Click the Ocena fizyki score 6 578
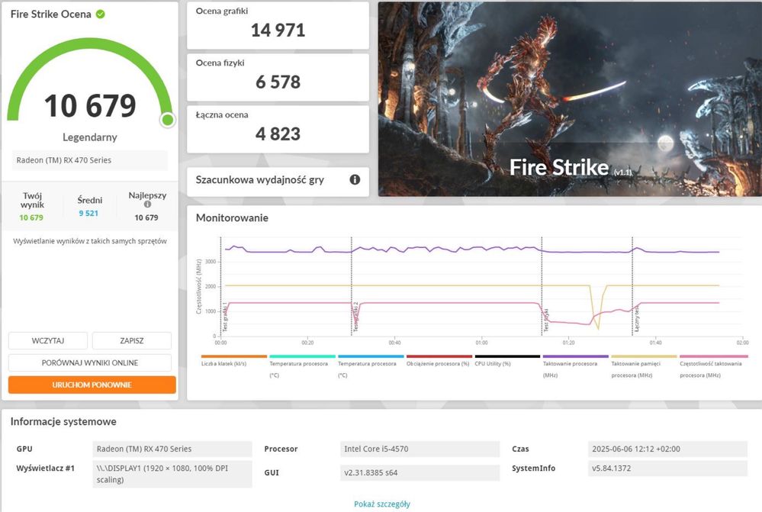This screenshot has width=762, height=512. click(x=278, y=82)
